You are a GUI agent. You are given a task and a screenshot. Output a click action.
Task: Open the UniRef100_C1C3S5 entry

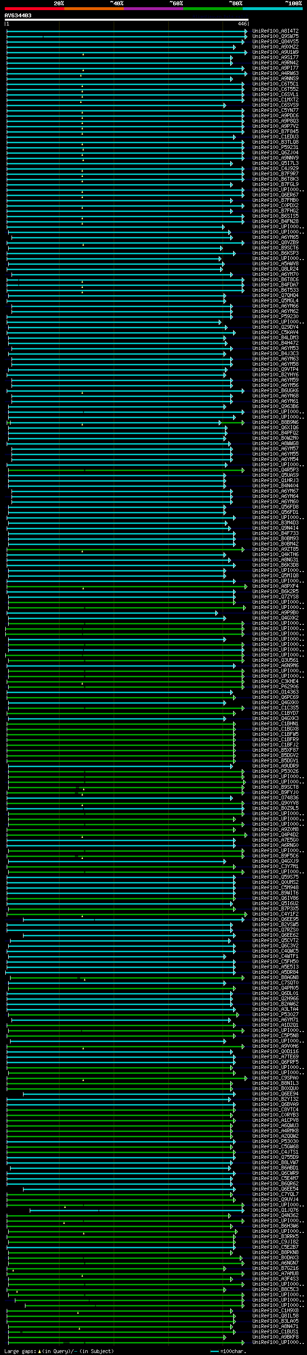tap(275, 708)
